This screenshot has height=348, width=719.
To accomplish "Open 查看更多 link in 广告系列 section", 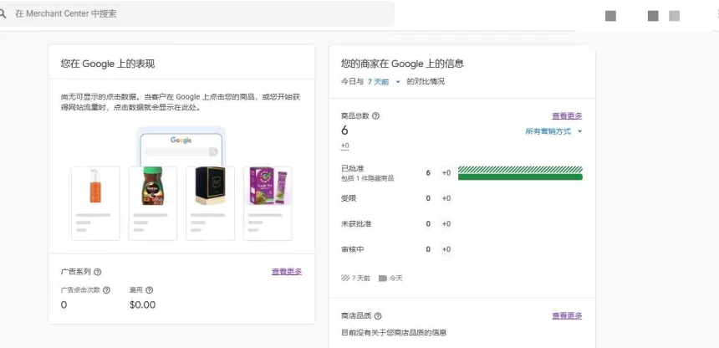I will [x=287, y=272].
